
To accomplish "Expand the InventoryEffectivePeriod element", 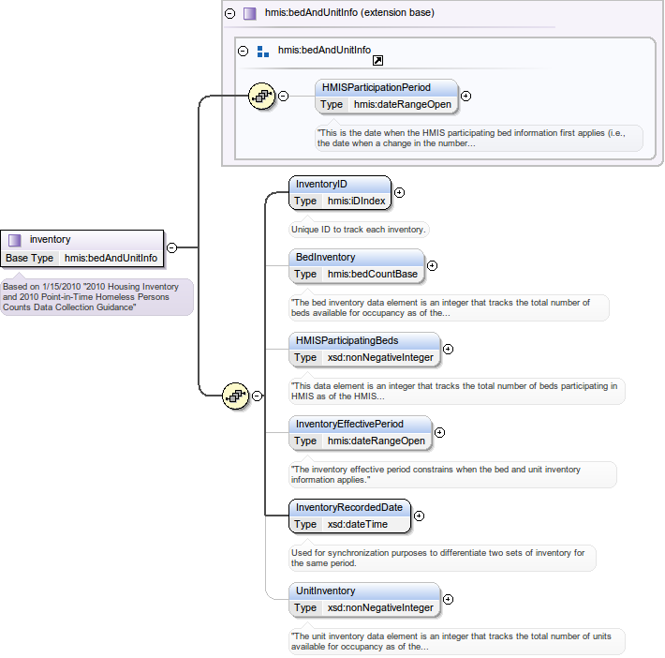I will coord(439,432).
